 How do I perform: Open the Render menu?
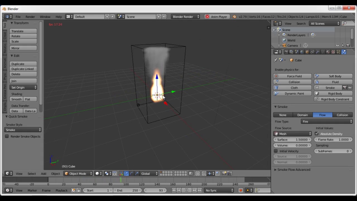point(30,17)
